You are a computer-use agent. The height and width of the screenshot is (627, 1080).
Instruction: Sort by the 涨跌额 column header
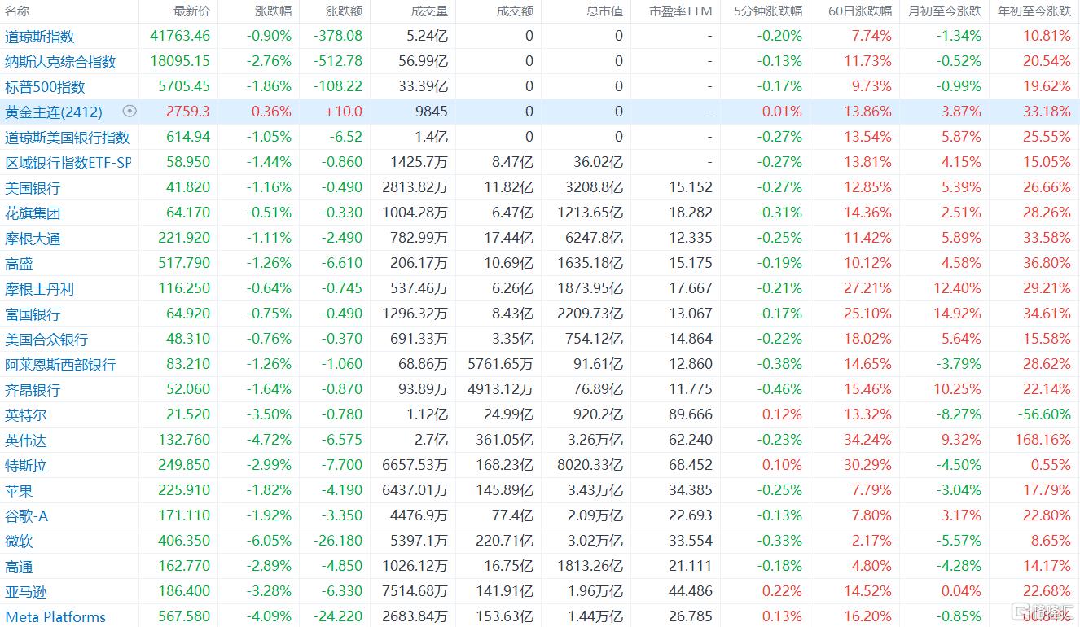345,11
